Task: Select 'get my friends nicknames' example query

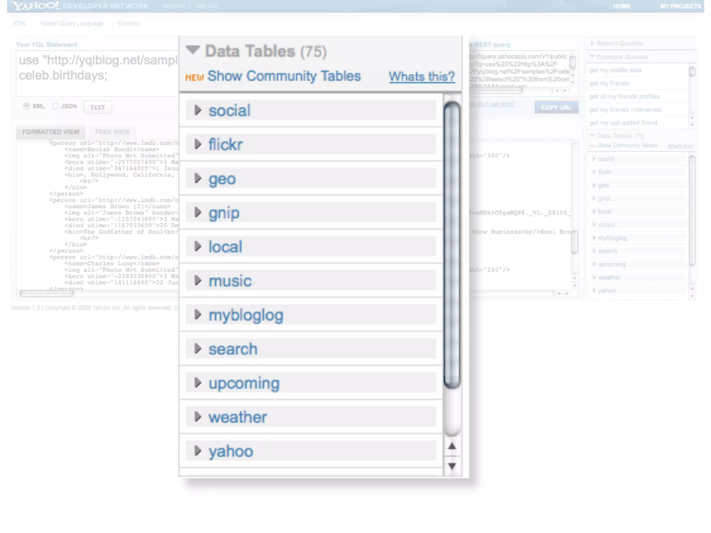Action: [x=625, y=110]
